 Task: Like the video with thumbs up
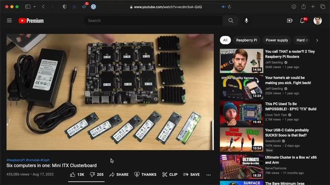point(77,175)
